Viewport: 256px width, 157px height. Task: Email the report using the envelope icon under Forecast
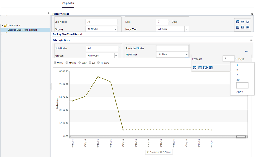(200, 67)
